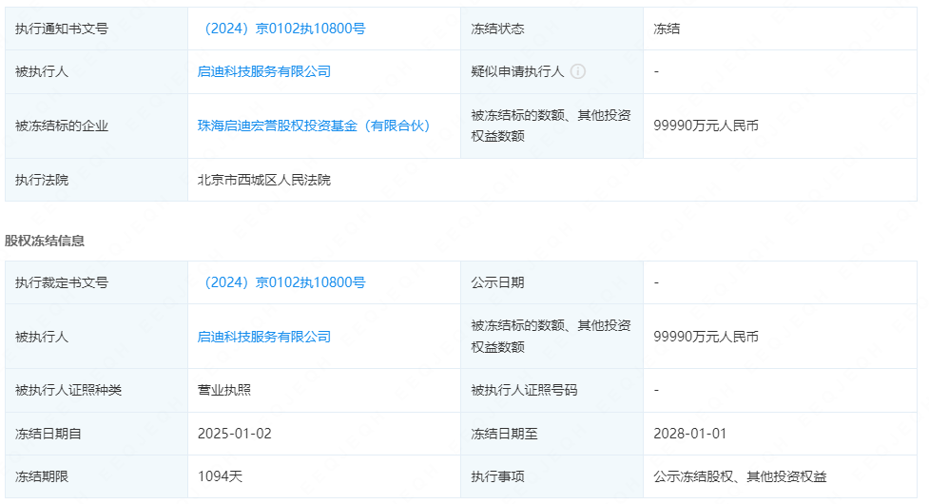This screenshot has width=929, height=504.
Task: Click the 执行裁定书文号 label
Action: (62, 282)
